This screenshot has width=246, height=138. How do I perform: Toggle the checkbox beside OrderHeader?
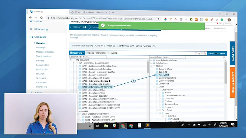coord(160,90)
